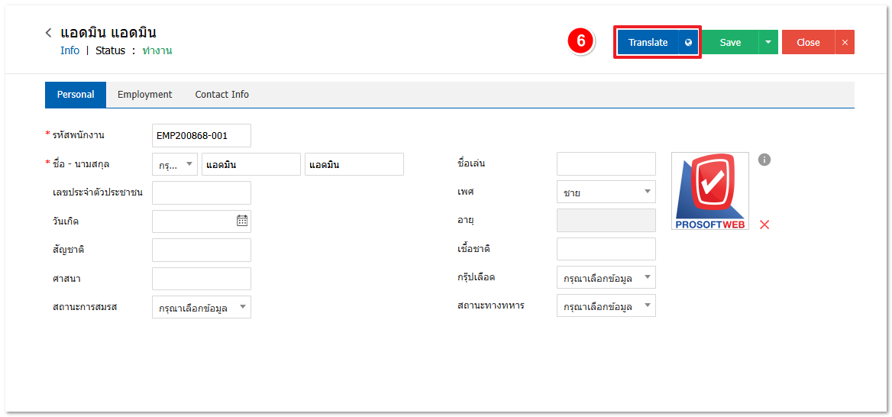Open the Contact Info tab
892x417 pixels.
[x=221, y=95]
